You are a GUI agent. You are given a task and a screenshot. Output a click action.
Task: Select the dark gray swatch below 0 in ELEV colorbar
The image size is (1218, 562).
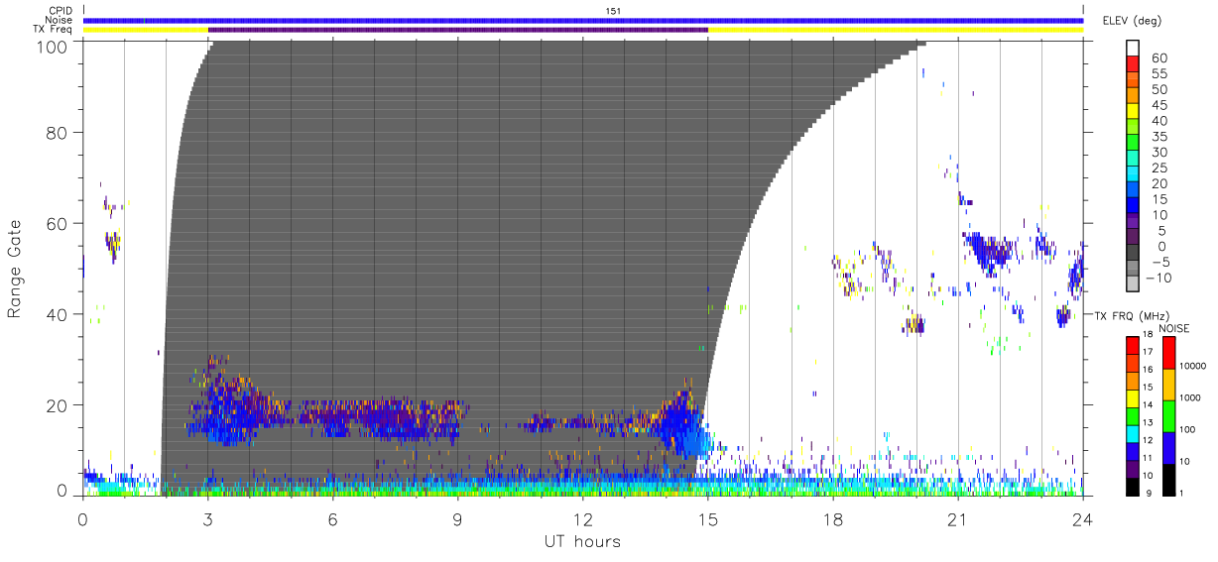tap(1135, 254)
